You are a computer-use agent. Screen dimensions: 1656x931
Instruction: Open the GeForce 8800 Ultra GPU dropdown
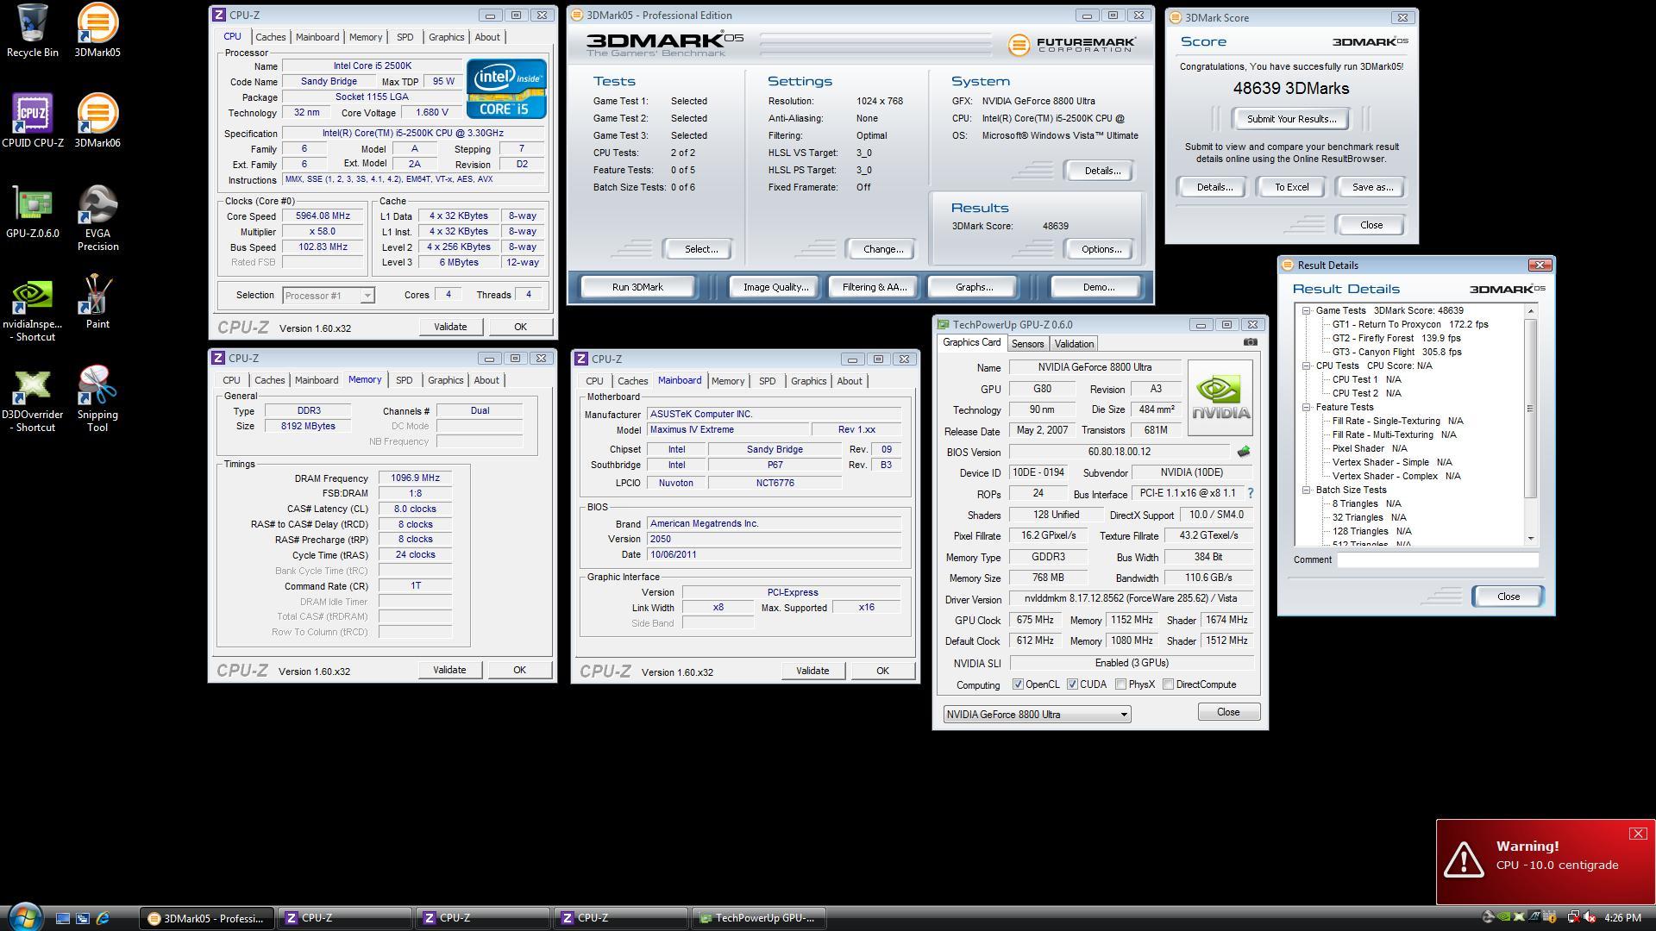pos(1037,715)
